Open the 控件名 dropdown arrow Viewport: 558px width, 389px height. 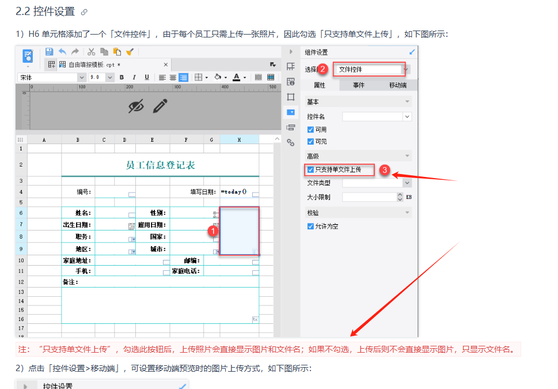(x=407, y=117)
